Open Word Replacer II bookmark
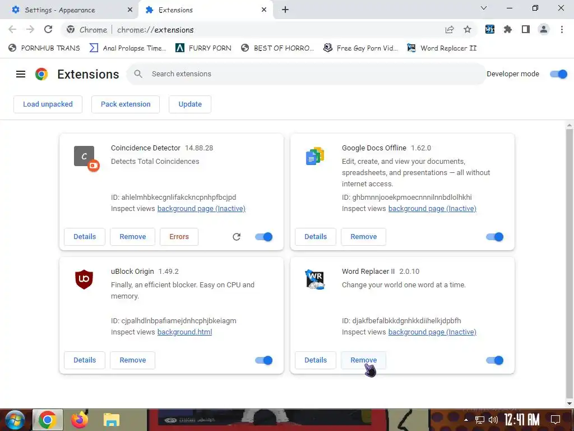The image size is (574, 431). click(442, 48)
